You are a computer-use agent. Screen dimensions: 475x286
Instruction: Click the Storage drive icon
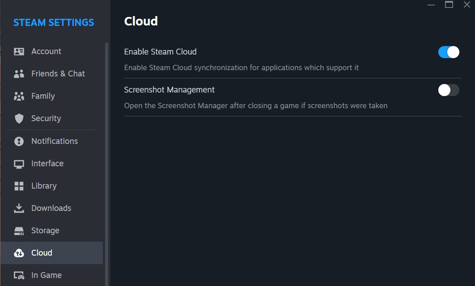click(x=19, y=231)
